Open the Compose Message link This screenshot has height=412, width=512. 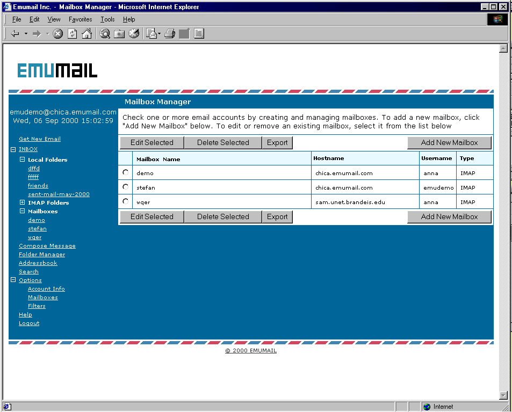coord(47,246)
